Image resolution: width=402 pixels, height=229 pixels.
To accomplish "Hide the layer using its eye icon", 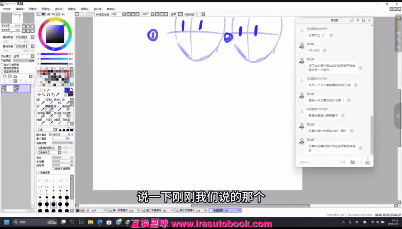I will 4,87.
